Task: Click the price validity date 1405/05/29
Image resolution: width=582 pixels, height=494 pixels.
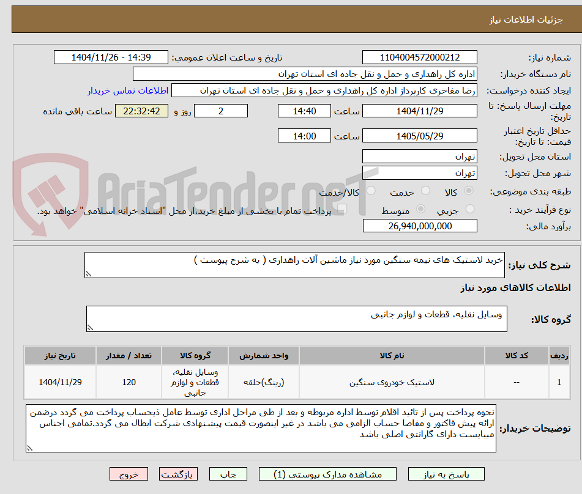Action: (x=420, y=136)
